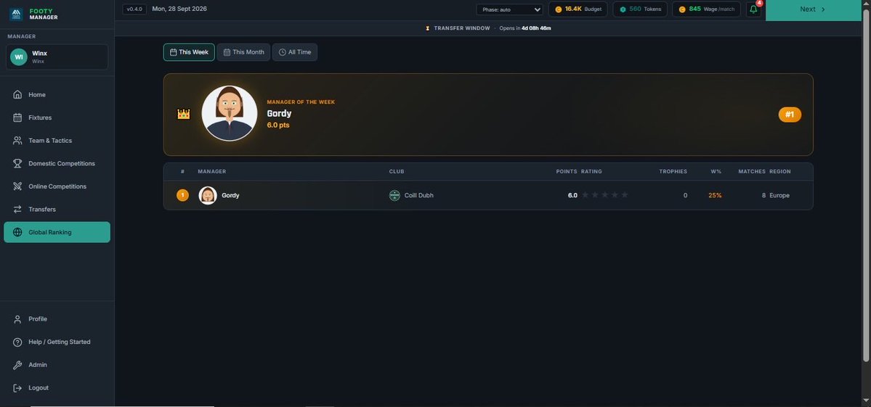871x407 pixels.
Task: Click the 845 Wage per match indicator
Action: point(706,9)
